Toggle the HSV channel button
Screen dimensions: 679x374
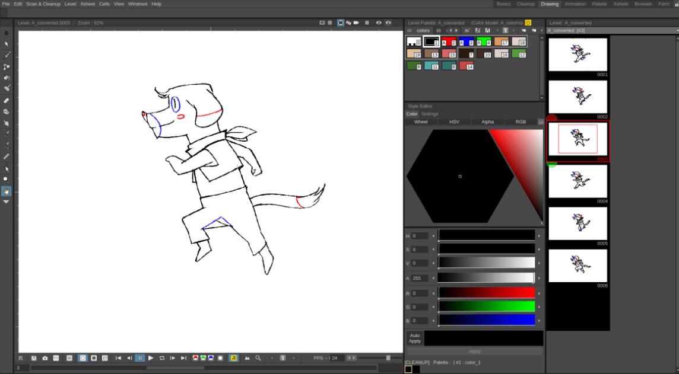454,122
